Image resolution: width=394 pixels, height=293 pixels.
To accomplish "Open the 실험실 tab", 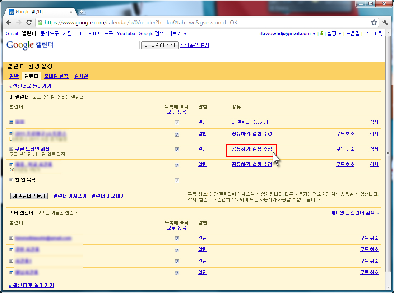I will coord(82,76).
